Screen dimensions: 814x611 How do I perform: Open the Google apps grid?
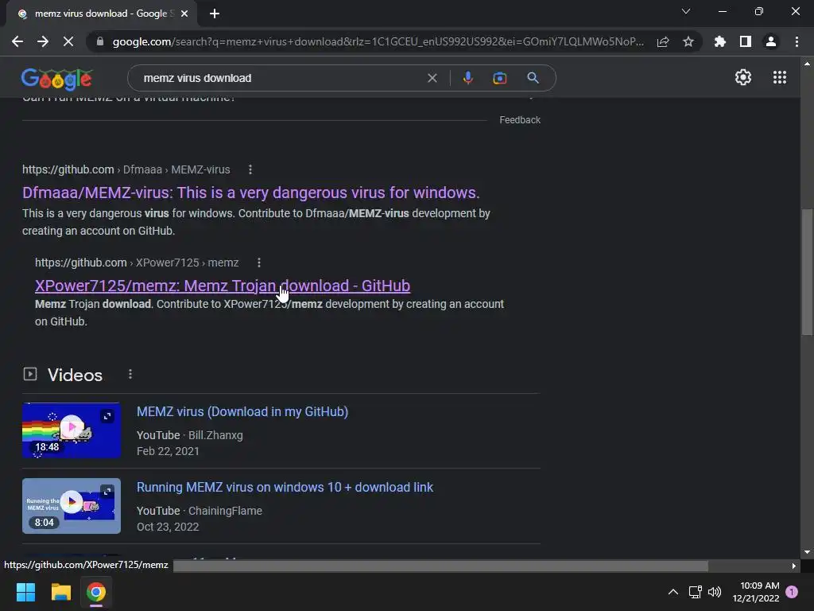[x=780, y=77]
